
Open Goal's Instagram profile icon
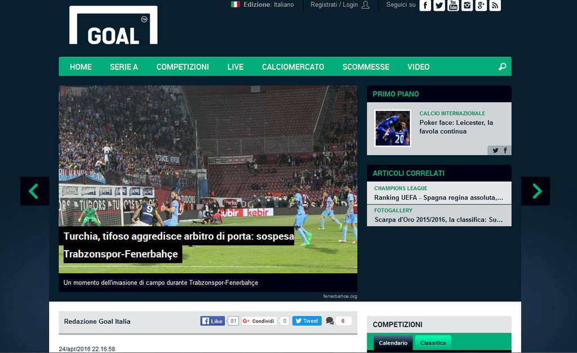click(467, 6)
